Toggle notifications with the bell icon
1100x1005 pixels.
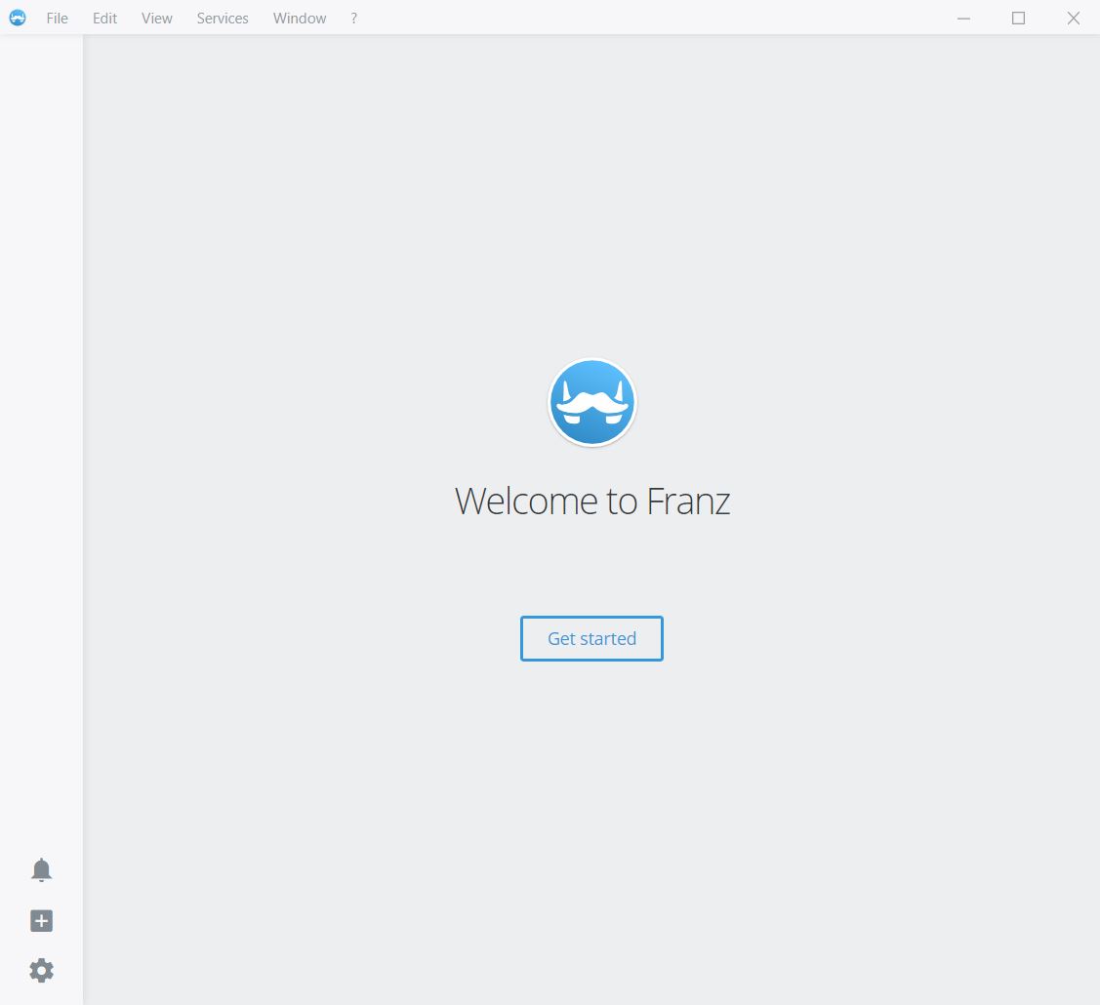point(41,869)
